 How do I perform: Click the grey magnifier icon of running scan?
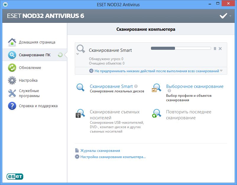(x=81, y=49)
